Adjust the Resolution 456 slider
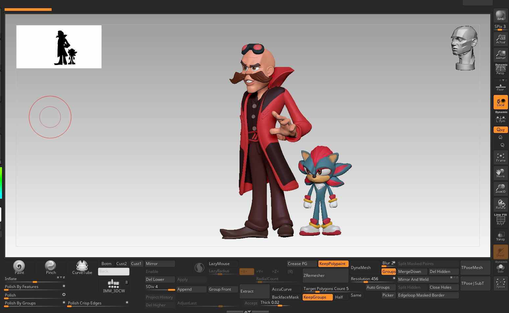Screen dimensions: 509x313 pos(373,279)
